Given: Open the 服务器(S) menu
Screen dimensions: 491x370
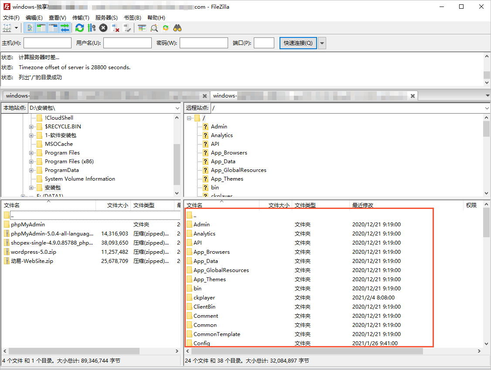Looking at the screenshot, I should coord(106,18).
